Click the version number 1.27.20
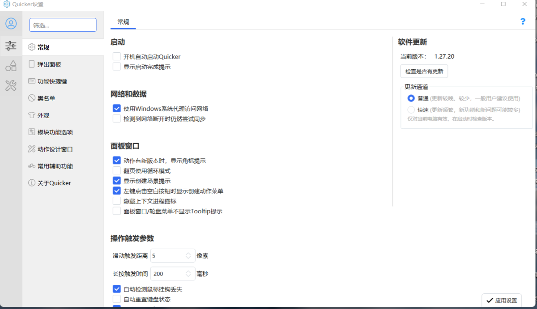The height and width of the screenshot is (309, 537). coord(444,56)
